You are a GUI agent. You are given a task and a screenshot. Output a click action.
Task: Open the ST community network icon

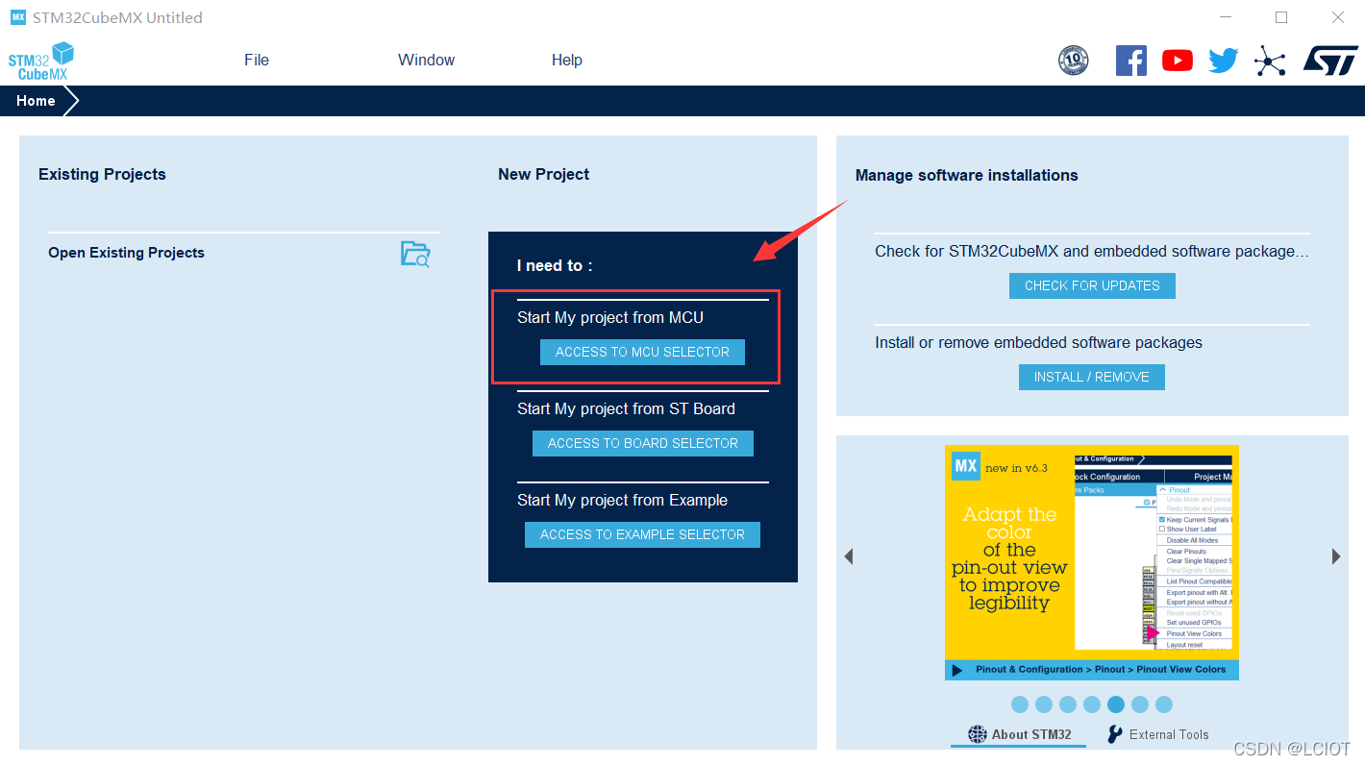point(1270,61)
